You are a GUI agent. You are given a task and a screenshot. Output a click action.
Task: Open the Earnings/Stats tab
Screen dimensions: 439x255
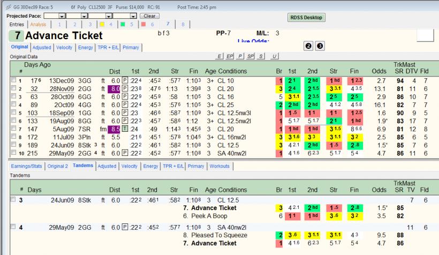(x=27, y=166)
